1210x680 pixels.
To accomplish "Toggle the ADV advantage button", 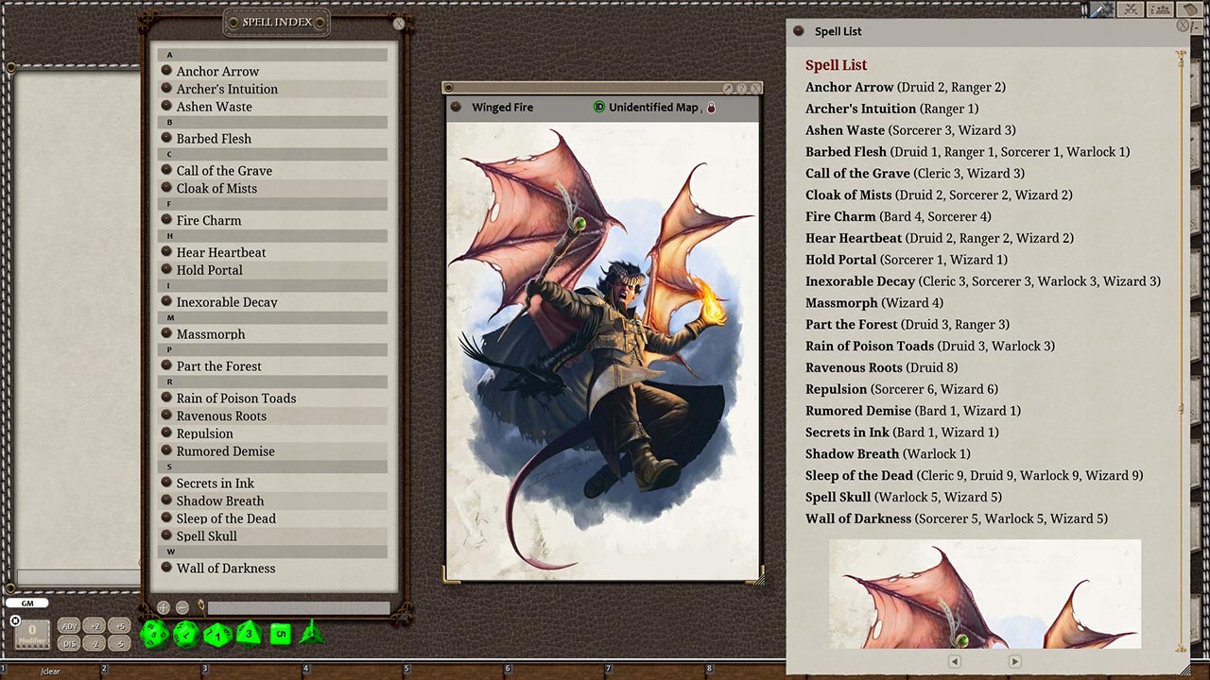I will 69,626.
